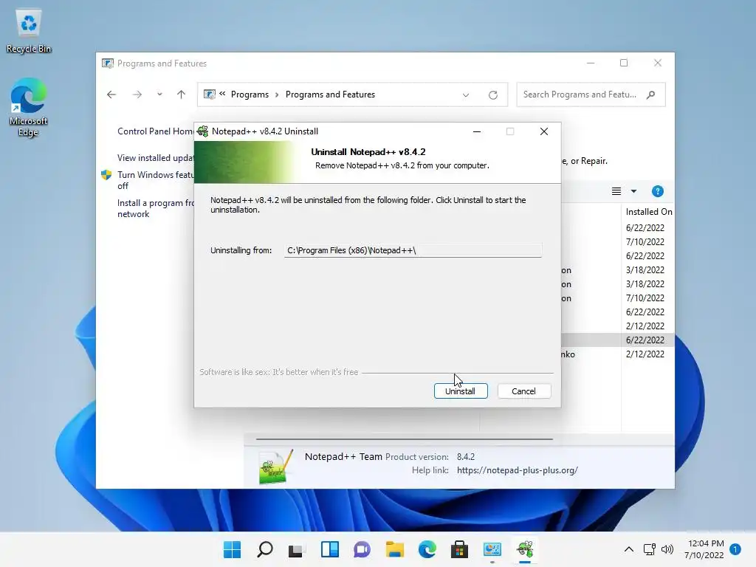The image size is (756, 567).
Task: Open Control Panel Home link
Action: click(x=155, y=131)
